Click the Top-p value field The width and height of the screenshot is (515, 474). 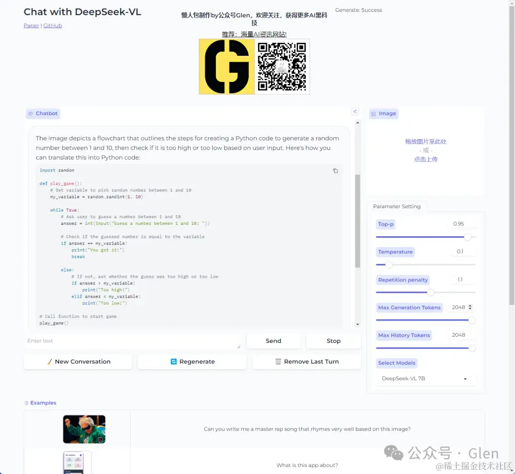(x=461, y=224)
